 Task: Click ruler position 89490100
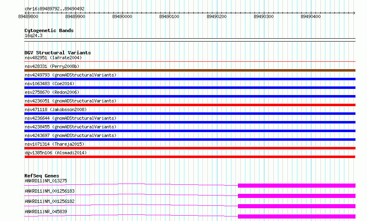pyautogui.click(x=169, y=16)
